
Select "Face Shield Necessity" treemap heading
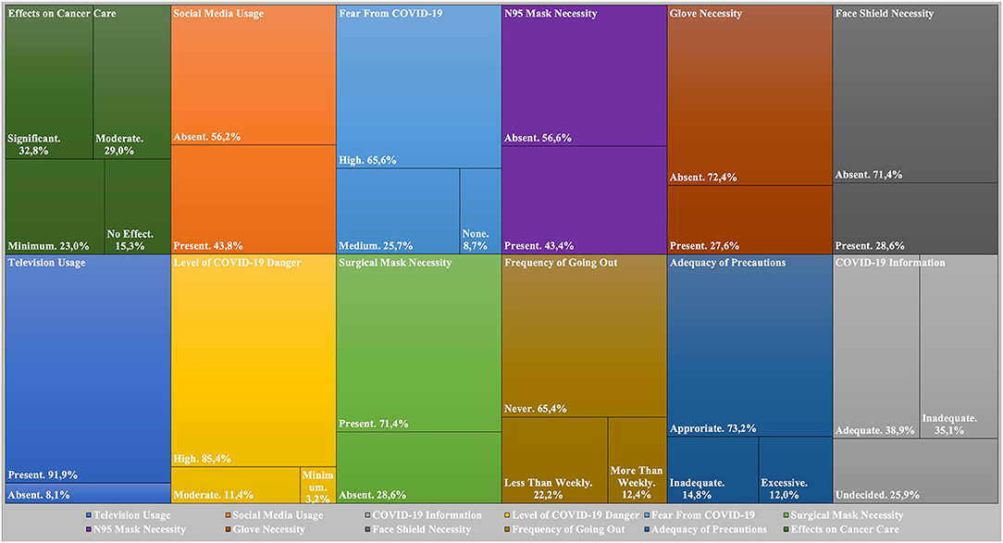[884, 14]
